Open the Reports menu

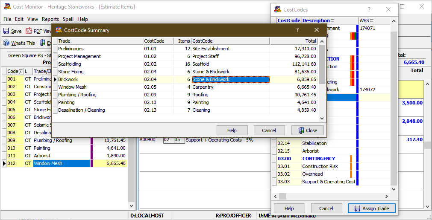click(50, 19)
